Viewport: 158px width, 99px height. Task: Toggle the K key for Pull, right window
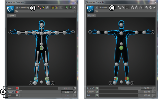click(x=97, y=95)
